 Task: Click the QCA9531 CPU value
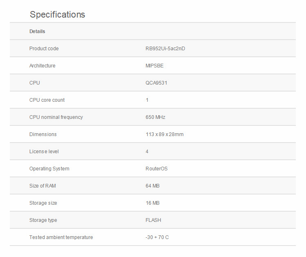(x=156, y=83)
